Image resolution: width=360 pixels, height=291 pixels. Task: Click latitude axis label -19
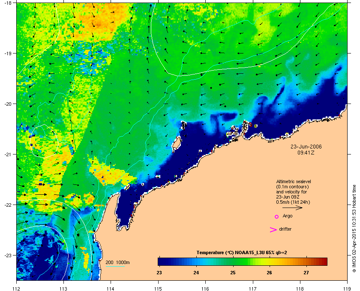pyautogui.click(x=8, y=53)
